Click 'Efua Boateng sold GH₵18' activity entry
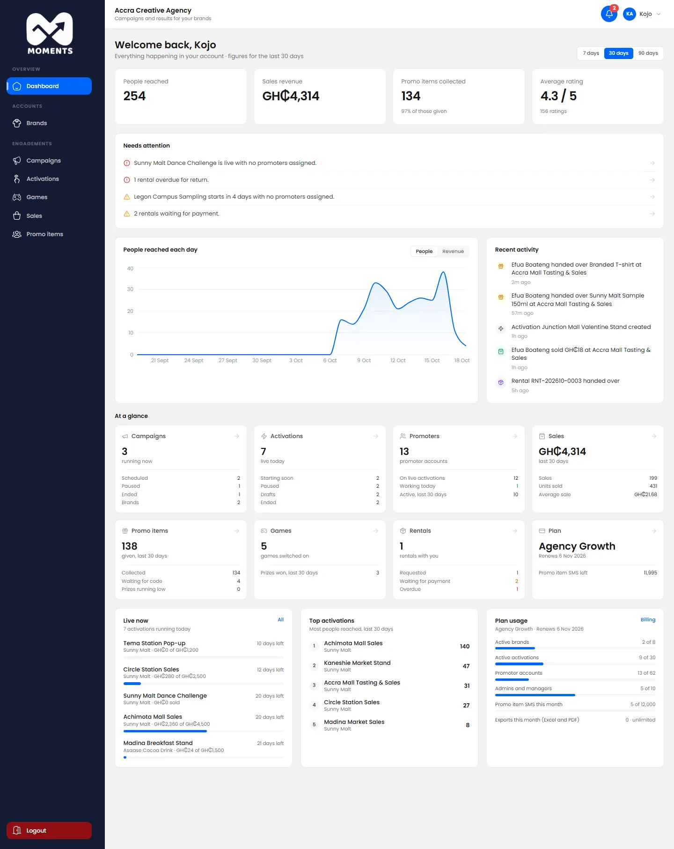The image size is (674, 849). click(575, 358)
